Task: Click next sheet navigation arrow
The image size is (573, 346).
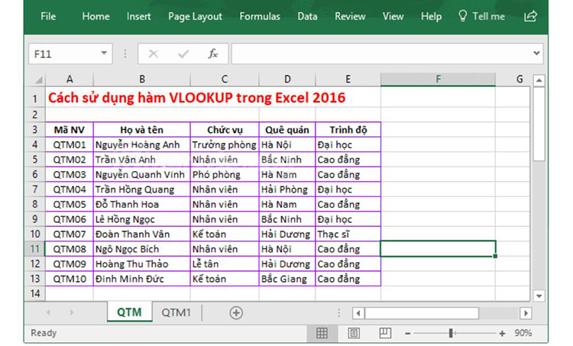Action: point(72,312)
